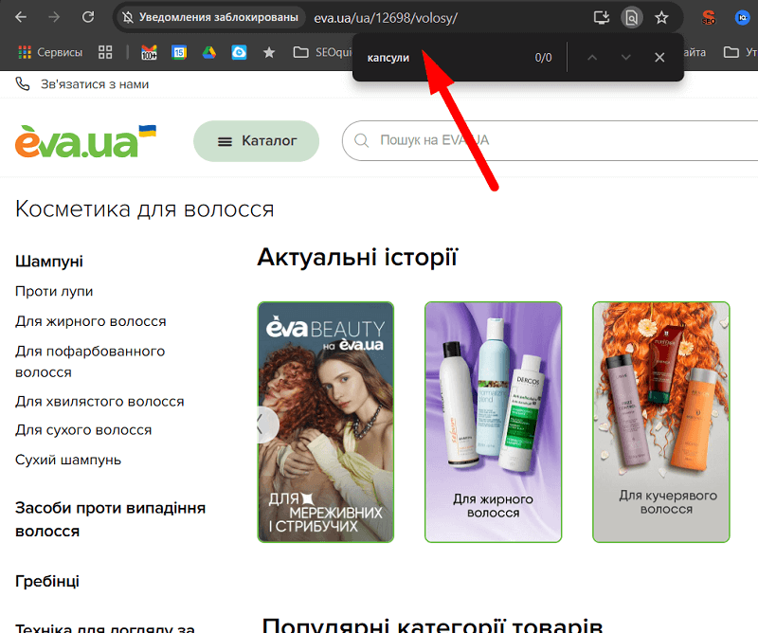Image resolution: width=758 pixels, height=633 pixels.
Task: Click the page search lens icon
Action: [632, 18]
